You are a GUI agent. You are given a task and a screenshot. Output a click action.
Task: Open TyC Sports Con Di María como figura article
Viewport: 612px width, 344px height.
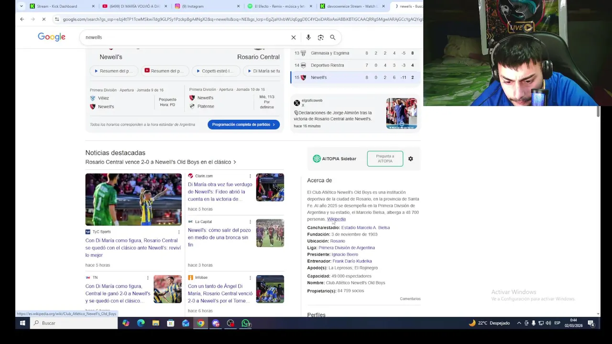(133, 248)
